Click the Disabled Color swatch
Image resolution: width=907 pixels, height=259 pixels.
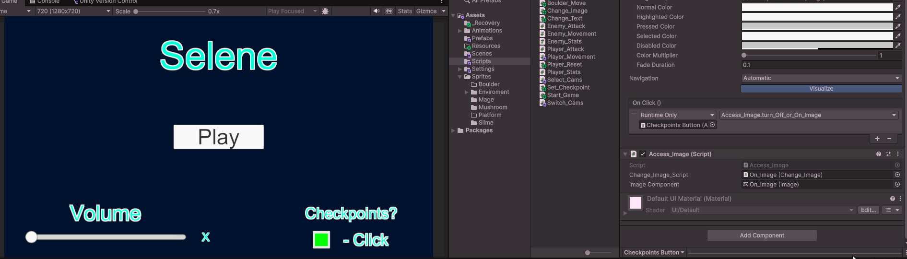coord(817,46)
